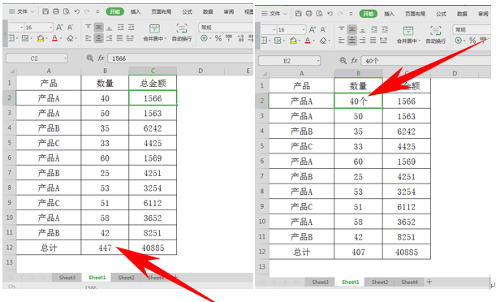This screenshot has height=302, width=496.
Task: Decrease font size in the right window
Action: (323, 30)
